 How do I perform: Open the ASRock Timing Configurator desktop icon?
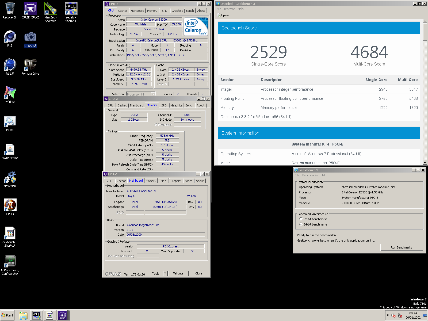click(x=10, y=265)
